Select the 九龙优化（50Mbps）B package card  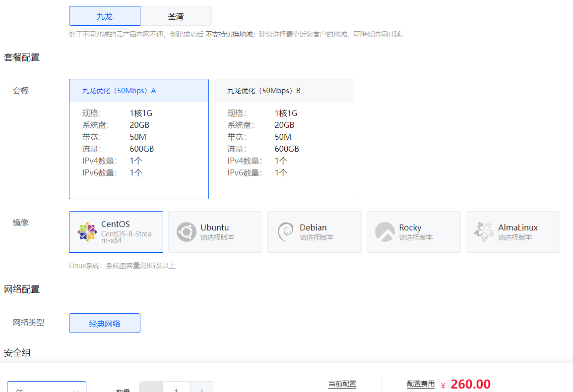[283, 139]
